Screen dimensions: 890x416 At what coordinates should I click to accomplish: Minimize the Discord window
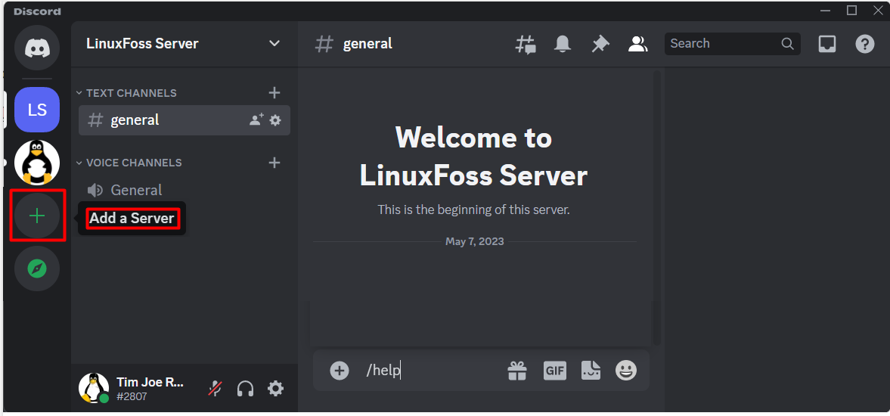click(826, 11)
